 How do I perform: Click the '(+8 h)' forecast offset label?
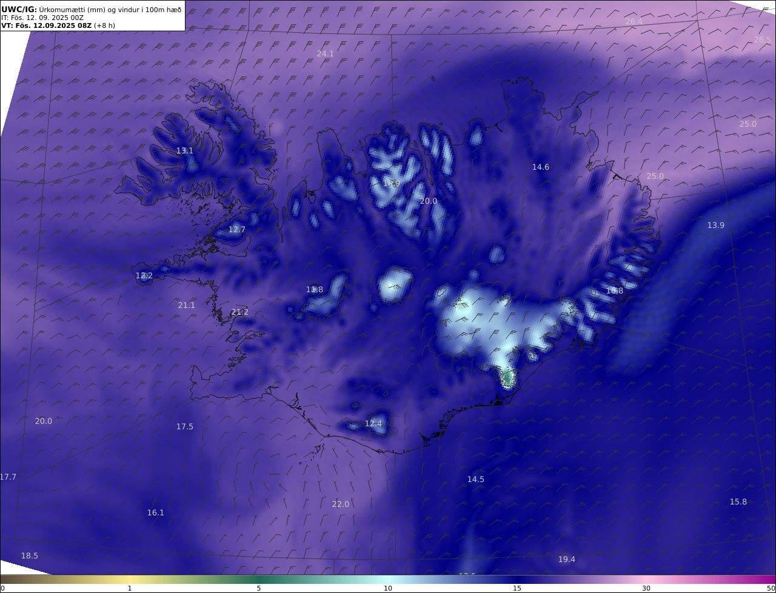pos(104,25)
